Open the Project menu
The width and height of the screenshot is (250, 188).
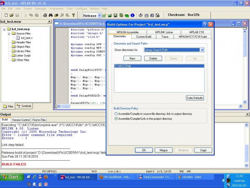click(28, 8)
